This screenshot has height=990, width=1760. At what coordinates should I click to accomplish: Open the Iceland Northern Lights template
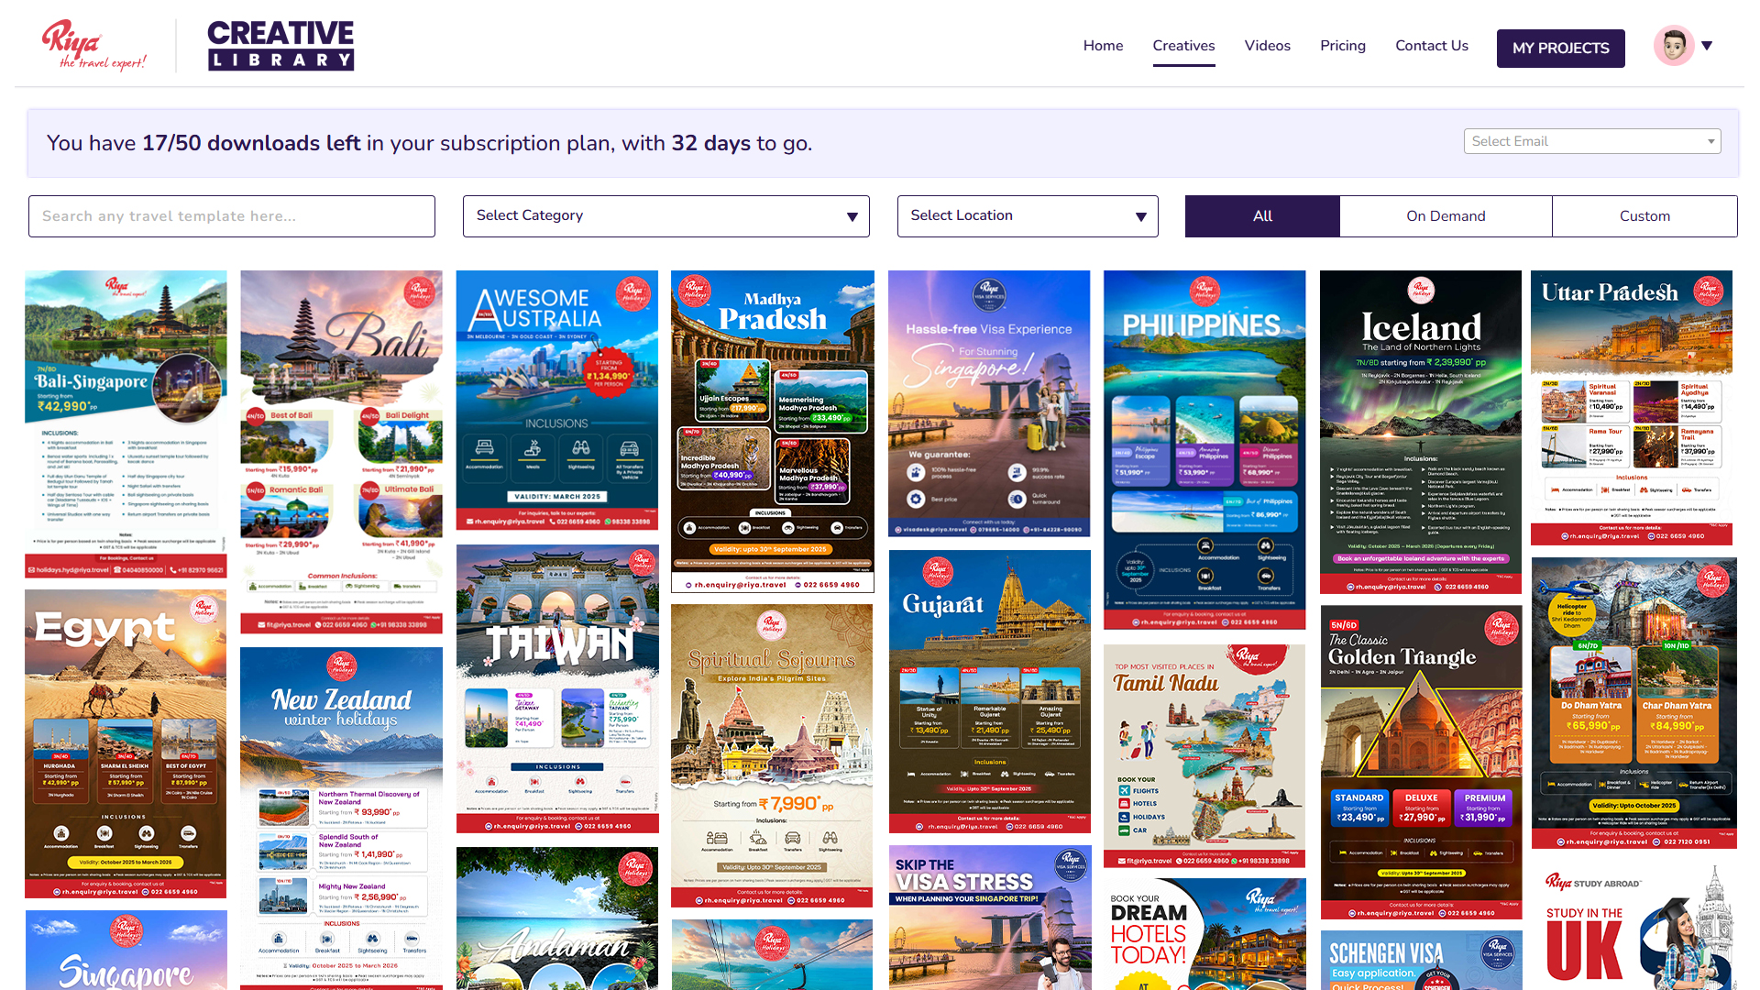(1421, 433)
